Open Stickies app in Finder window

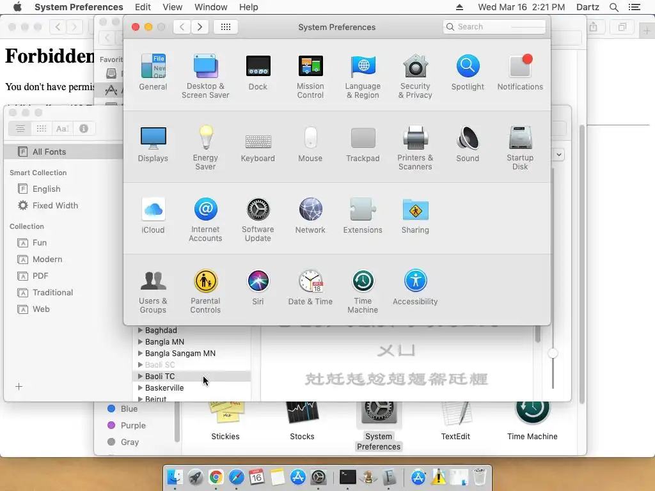(225, 421)
